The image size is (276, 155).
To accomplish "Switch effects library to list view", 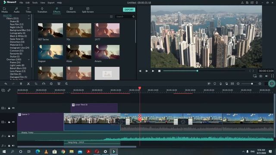I will 111,16.
